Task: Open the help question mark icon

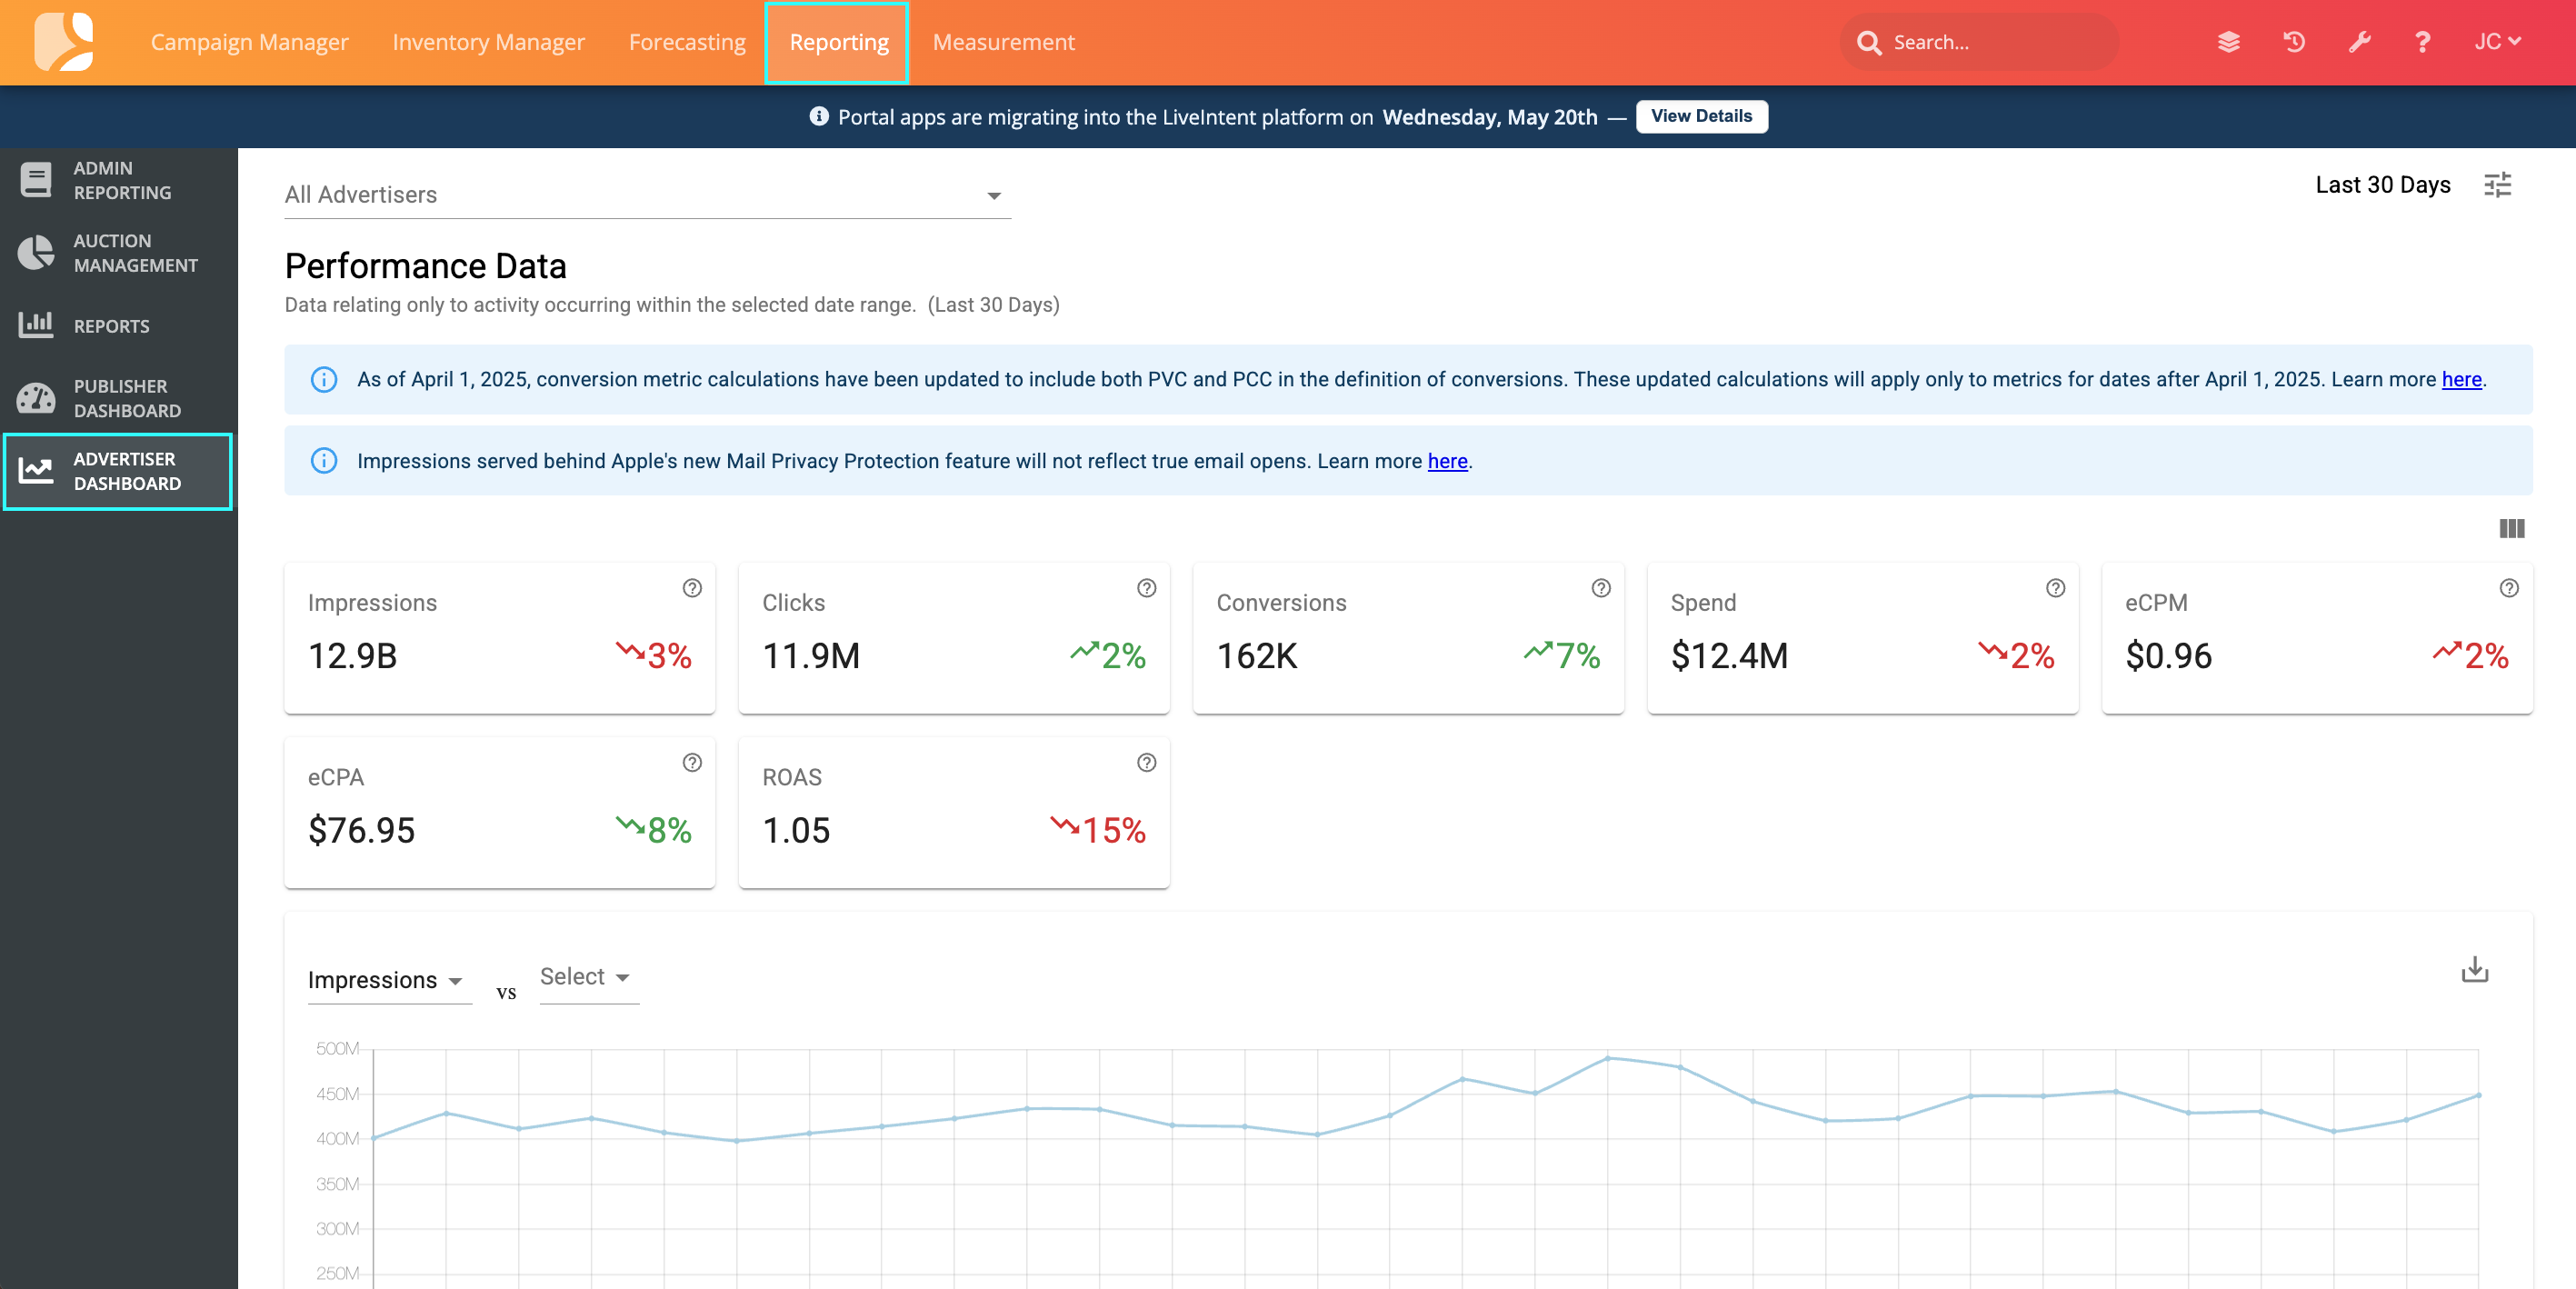Action: click(x=2423, y=42)
